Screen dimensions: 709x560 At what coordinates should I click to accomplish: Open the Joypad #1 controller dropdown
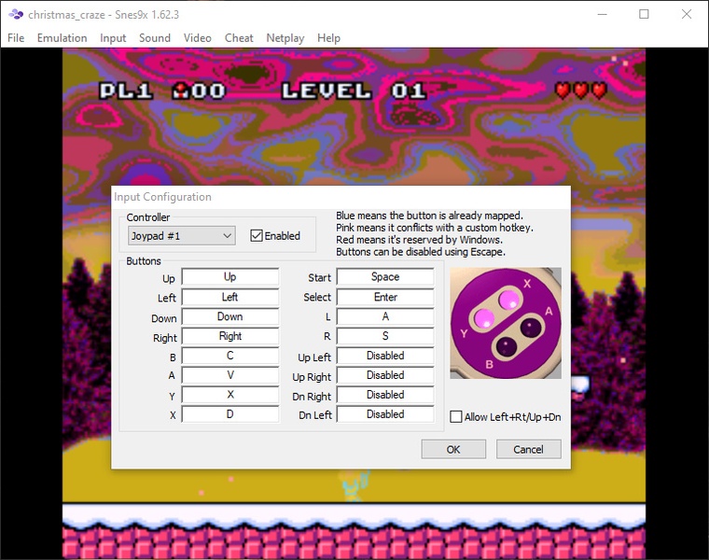click(181, 236)
